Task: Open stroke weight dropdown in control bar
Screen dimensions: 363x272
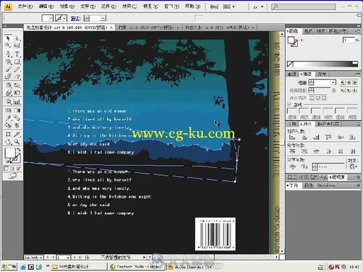Action: [103, 18]
